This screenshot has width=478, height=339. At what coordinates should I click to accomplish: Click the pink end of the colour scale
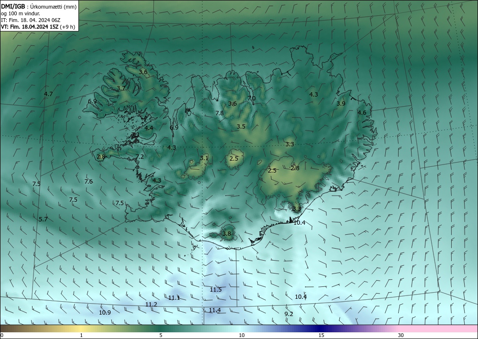(x=439, y=328)
